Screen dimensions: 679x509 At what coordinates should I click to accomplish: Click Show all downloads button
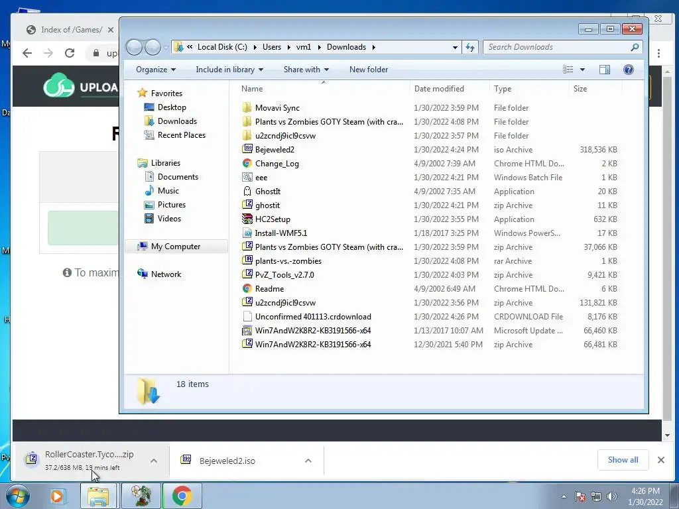coord(623,460)
